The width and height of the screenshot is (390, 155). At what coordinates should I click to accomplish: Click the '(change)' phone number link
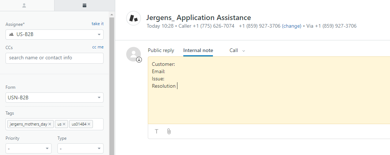point(292,26)
